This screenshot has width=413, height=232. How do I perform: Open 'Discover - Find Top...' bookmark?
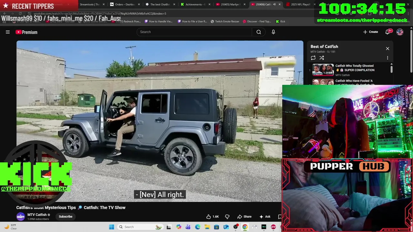257,21
